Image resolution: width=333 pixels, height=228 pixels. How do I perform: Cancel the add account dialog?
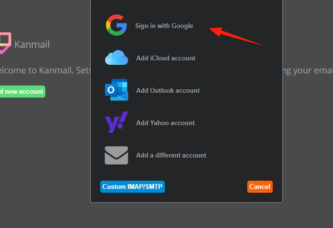[260, 187]
